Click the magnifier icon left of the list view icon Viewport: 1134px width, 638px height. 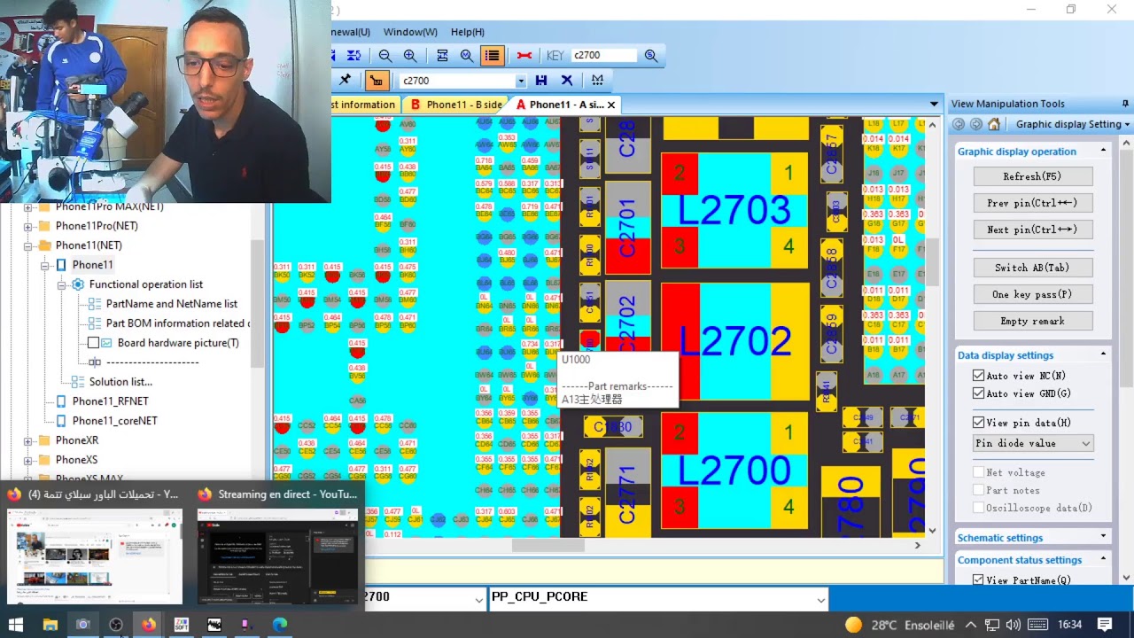(467, 56)
